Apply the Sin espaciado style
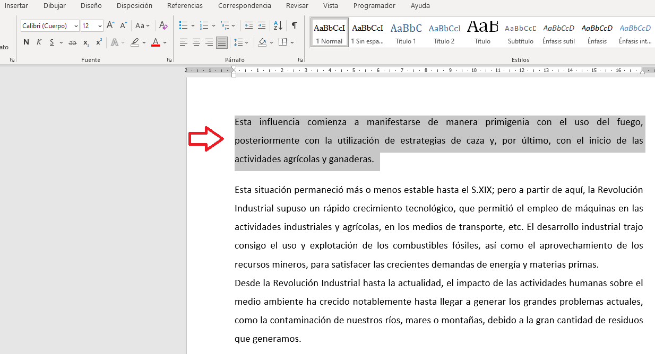655x354 pixels. 367,33
